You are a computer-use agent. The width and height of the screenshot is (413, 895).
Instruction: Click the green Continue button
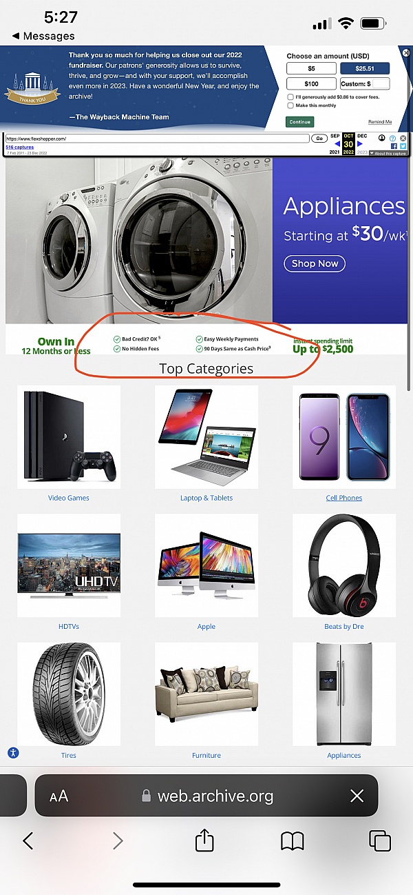coord(299,121)
